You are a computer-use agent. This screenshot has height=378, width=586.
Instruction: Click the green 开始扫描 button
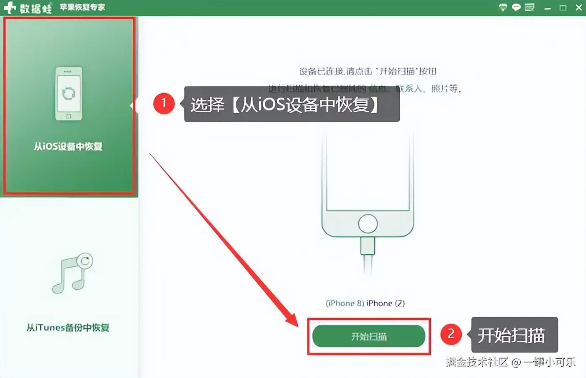tap(369, 336)
